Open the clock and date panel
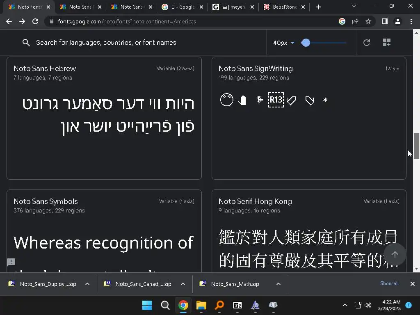Image resolution: width=420 pixels, height=315 pixels. tap(389, 305)
